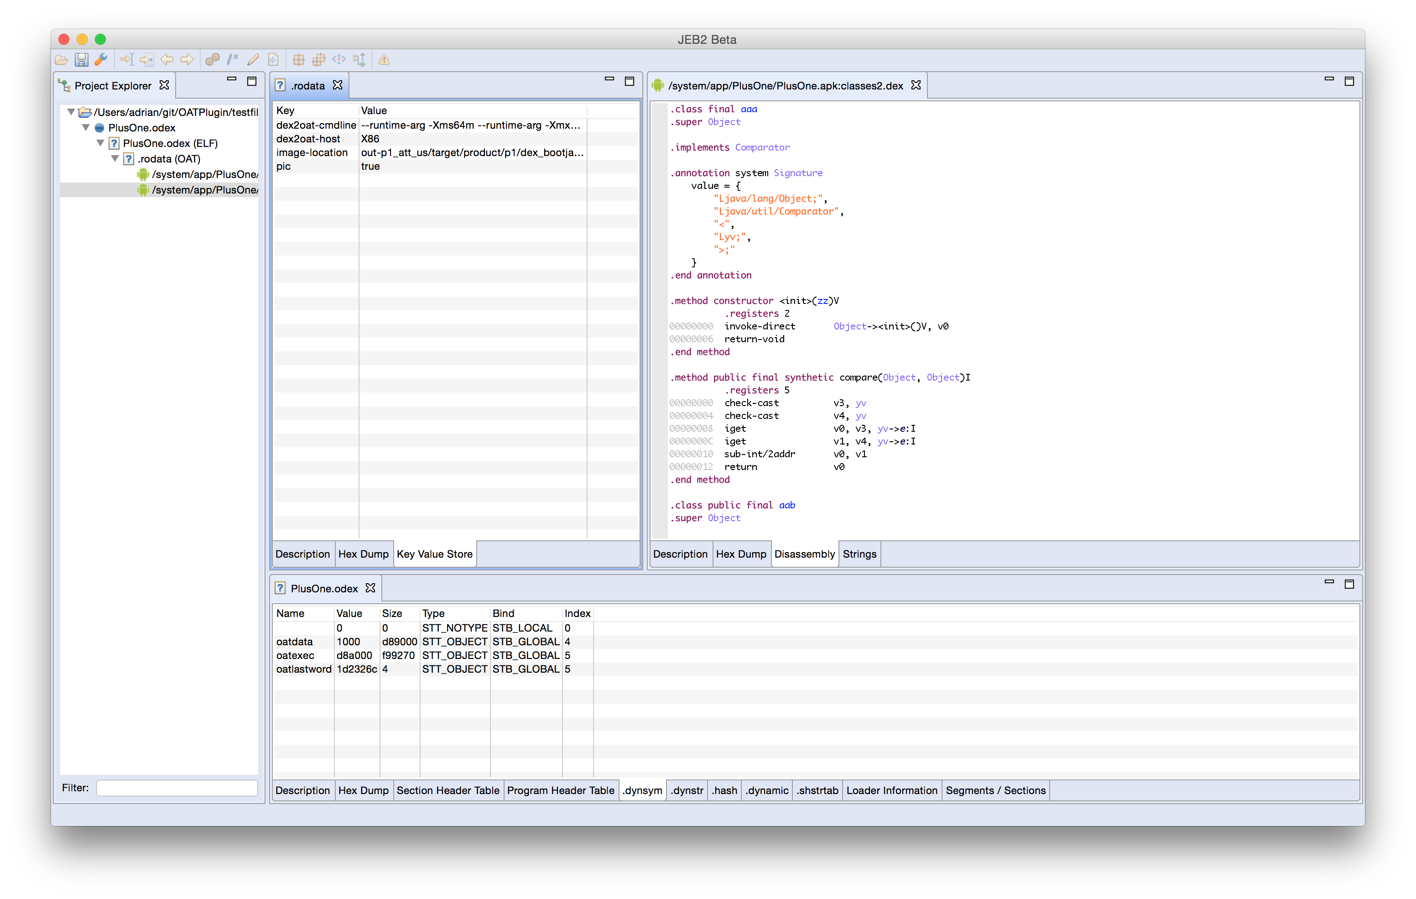Navigate forward with the right arrow icon
This screenshot has width=1416, height=899.
coord(187,59)
